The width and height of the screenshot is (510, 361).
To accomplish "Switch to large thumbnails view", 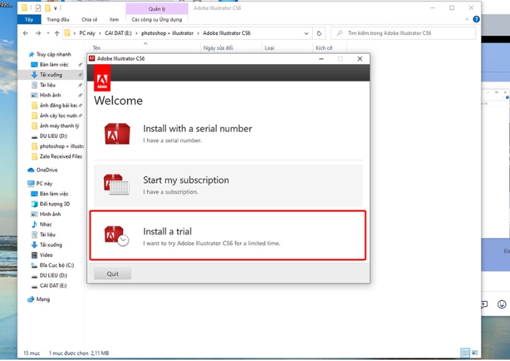I will (474, 353).
